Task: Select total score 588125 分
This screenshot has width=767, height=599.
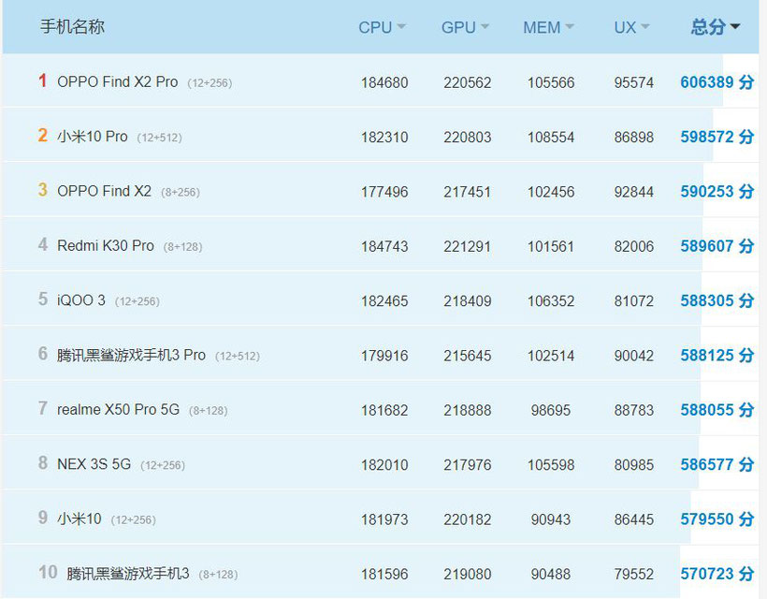Action: (x=716, y=356)
